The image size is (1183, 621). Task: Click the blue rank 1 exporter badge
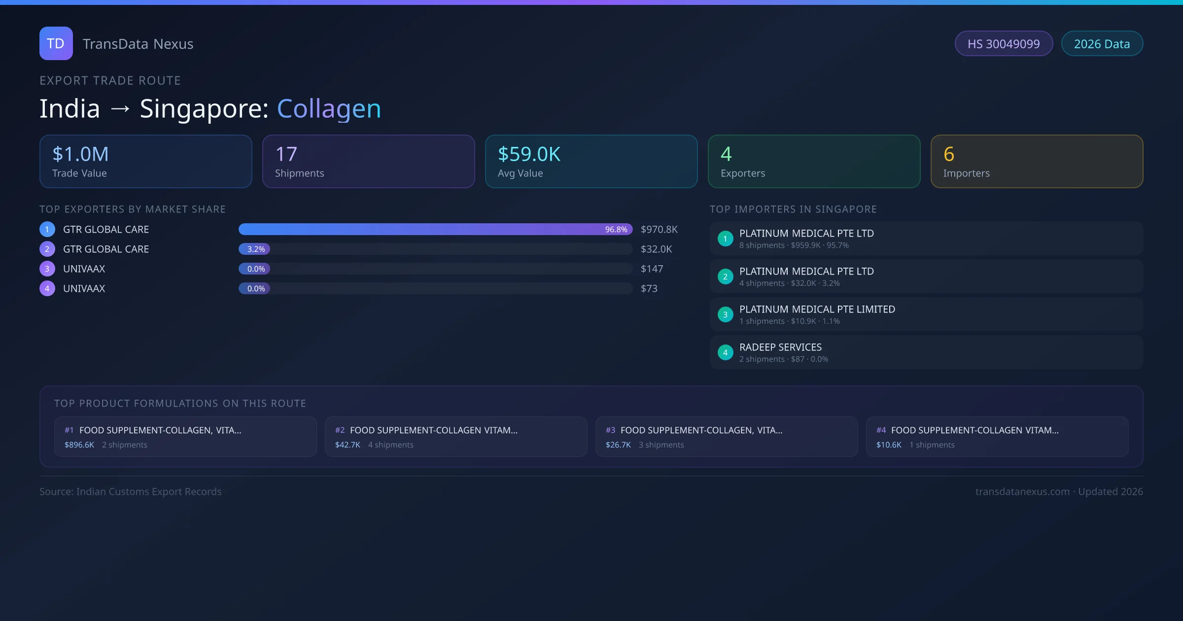[x=47, y=229]
